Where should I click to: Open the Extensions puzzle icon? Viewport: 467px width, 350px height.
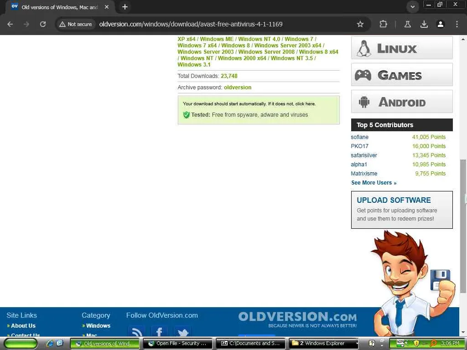click(x=383, y=24)
